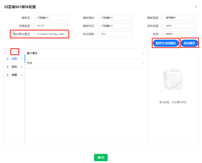Focus the 模版描述 input field

click(115, 18)
